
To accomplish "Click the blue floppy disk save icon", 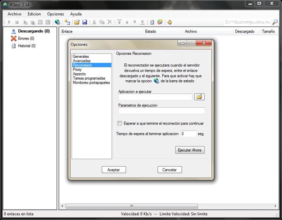I will (85, 22).
